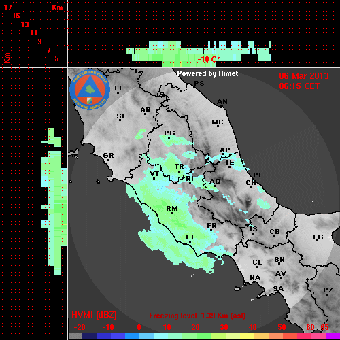Click the PE city label on map
The width and height of the screenshot is (340, 340).
(x=258, y=175)
